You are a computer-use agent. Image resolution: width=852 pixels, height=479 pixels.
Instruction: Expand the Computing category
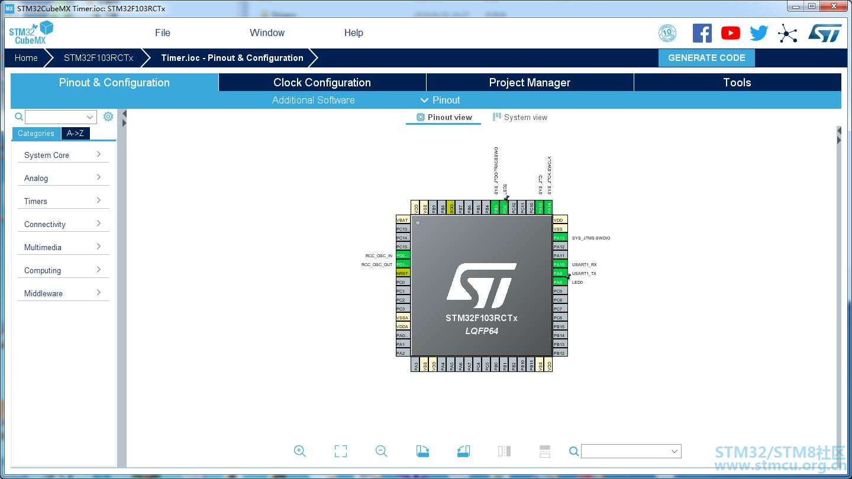(63, 270)
